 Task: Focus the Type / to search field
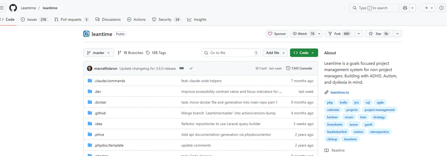[x=374, y=8]
